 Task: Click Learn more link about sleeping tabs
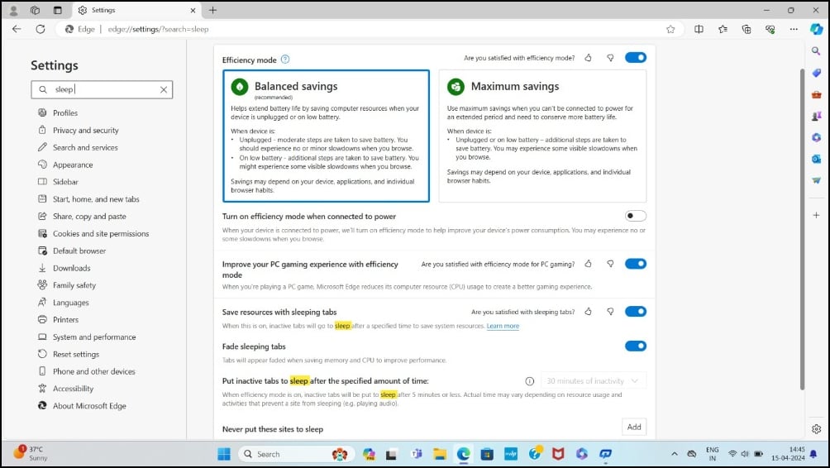pyautogui.click(x=503, y=326)
